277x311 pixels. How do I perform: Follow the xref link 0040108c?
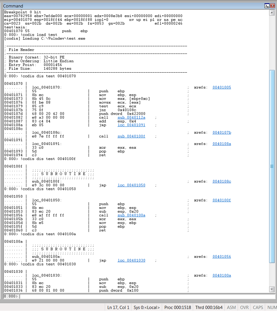(x=222, y=181)
